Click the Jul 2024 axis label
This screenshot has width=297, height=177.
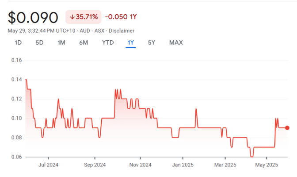[49, 165]
